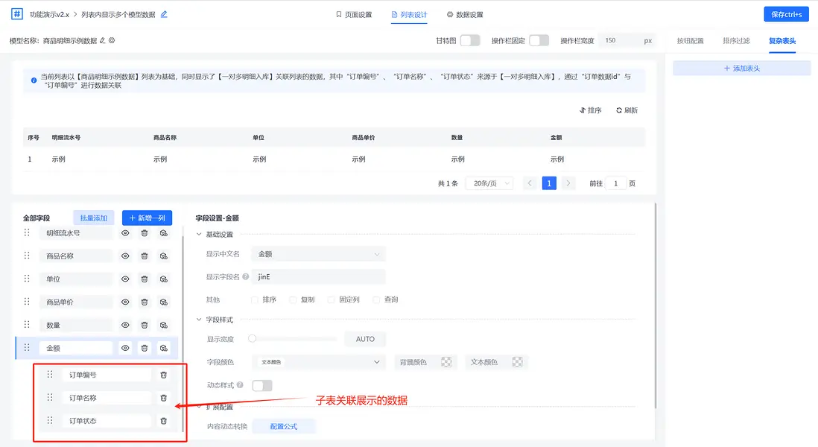Go to next page arrow
Image resolution: width=818 pixels, height=447 pixels.
coord(568,183)
